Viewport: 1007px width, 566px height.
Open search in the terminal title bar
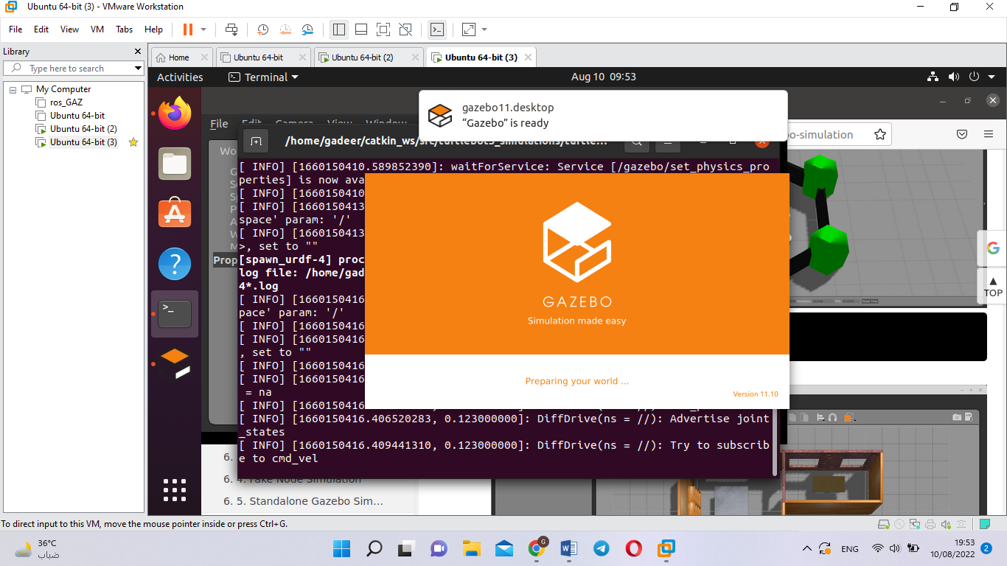636,140
